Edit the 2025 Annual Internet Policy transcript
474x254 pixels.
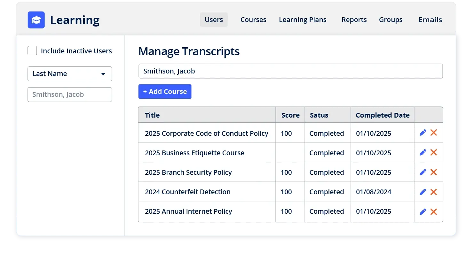[x=423, y=212]
